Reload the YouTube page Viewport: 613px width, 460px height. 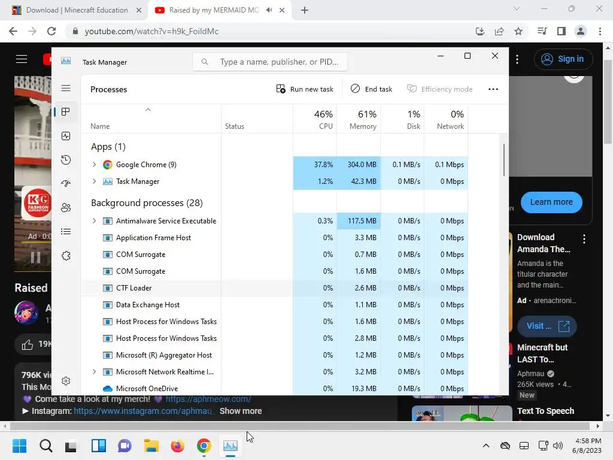51,31
